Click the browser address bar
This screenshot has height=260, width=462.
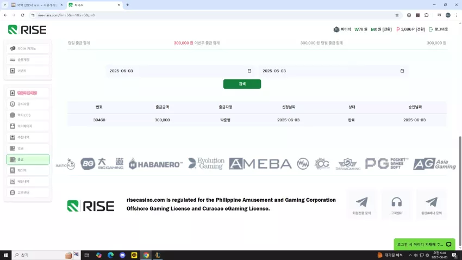click(x=215, y=15)
